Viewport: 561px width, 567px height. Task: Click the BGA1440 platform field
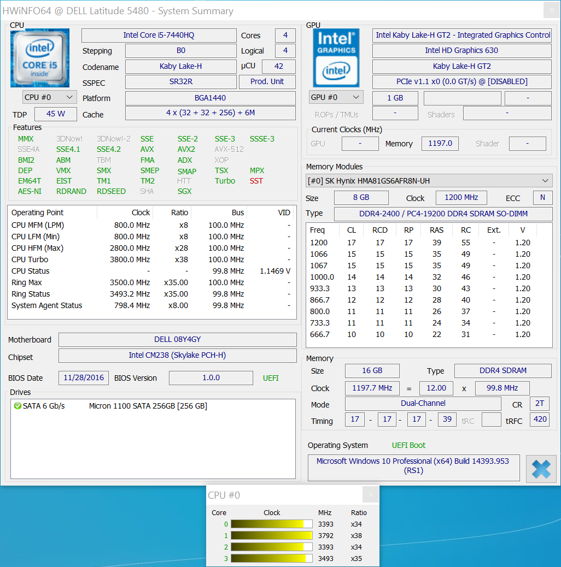coord(211,98)
